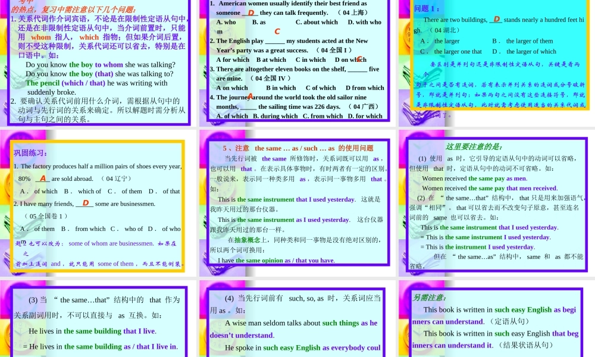Click the line 'The pencil (which / that) he was writing with'
The width and height of the screenshot is (595, 357).
96,83
